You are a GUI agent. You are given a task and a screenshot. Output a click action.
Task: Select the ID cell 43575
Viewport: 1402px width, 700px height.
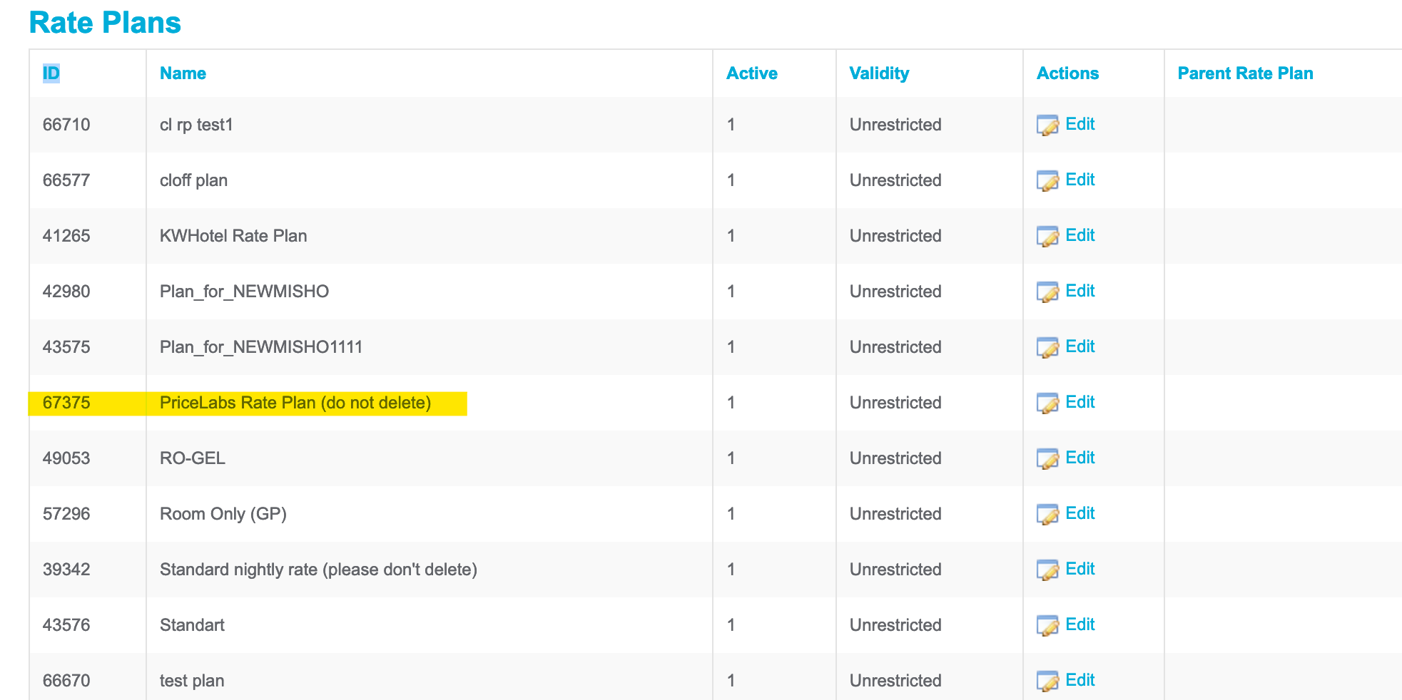pos(66,347)
